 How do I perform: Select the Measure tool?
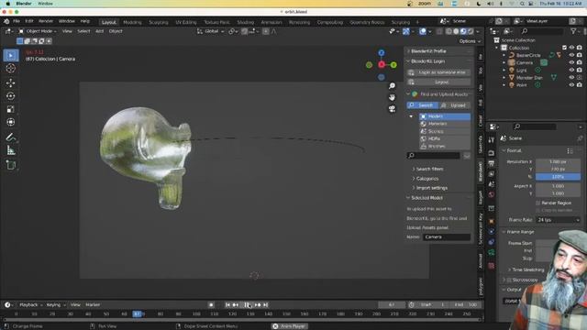tap(11, 150)
